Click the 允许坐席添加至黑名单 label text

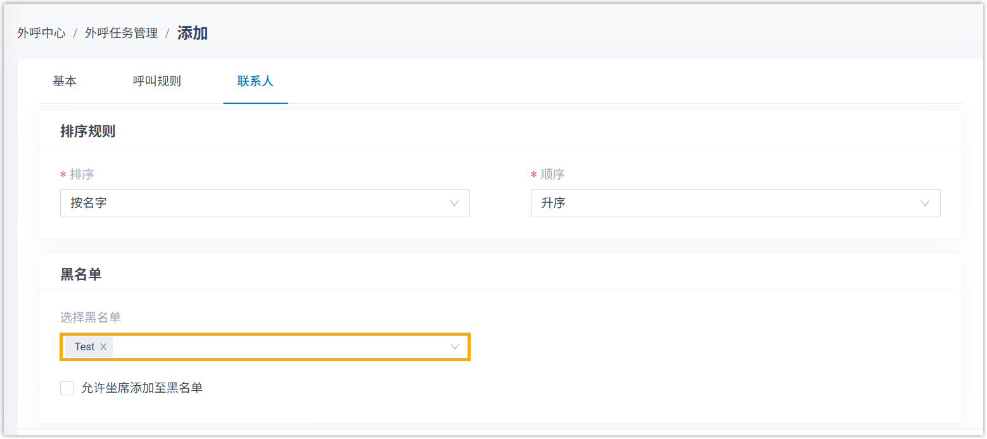tap(142, 388)
